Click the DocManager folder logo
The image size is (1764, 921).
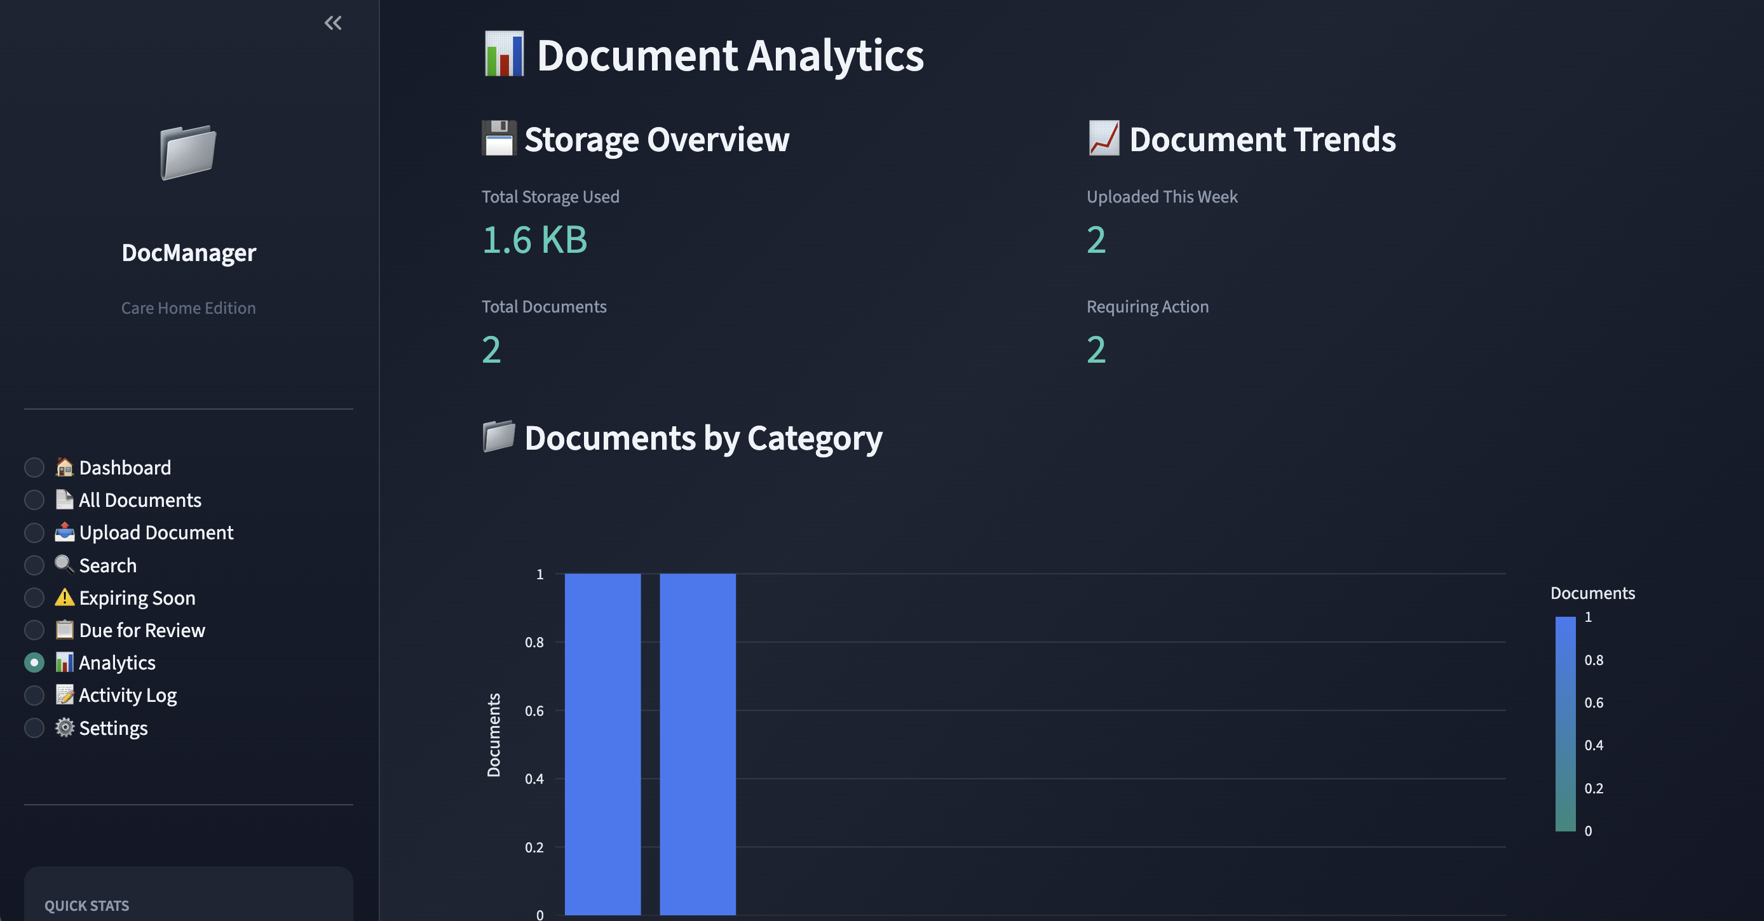tap(188, 152)
